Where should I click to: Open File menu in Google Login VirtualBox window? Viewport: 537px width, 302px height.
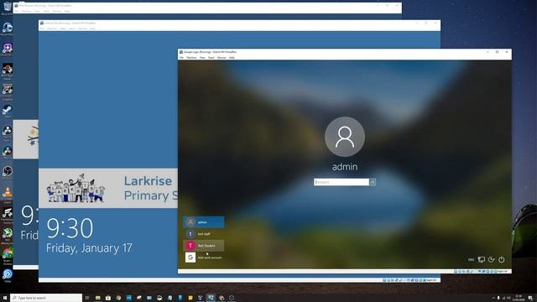click(x=181, y=58)
